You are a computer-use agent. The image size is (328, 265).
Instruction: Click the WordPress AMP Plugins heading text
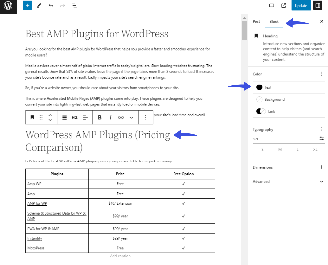tap(97, 141)
